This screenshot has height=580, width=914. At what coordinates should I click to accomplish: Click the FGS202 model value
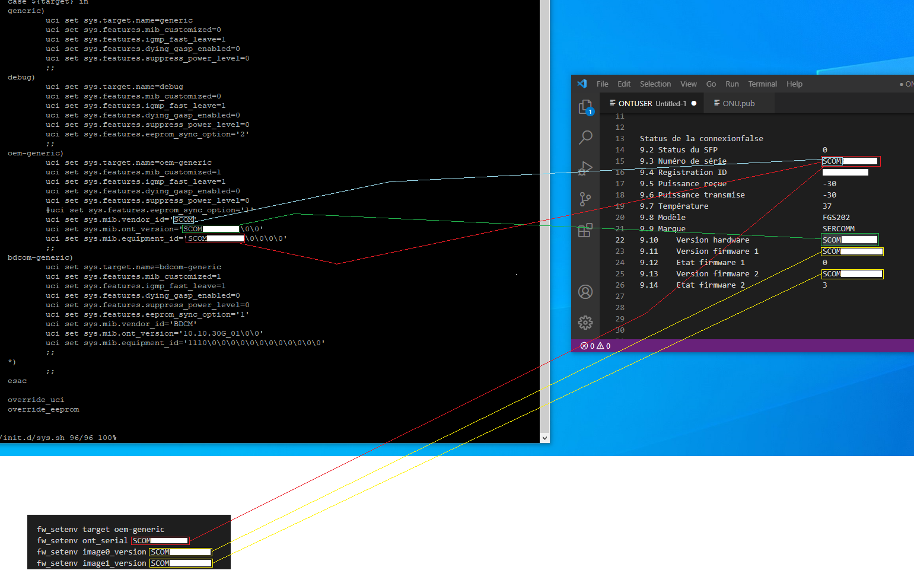click(836, 218)
